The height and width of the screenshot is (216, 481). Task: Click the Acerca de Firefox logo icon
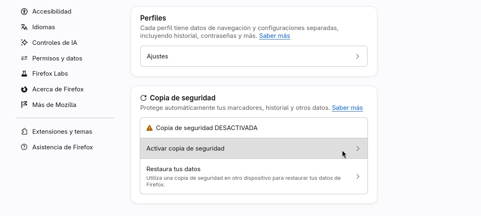tap(24, 89)
